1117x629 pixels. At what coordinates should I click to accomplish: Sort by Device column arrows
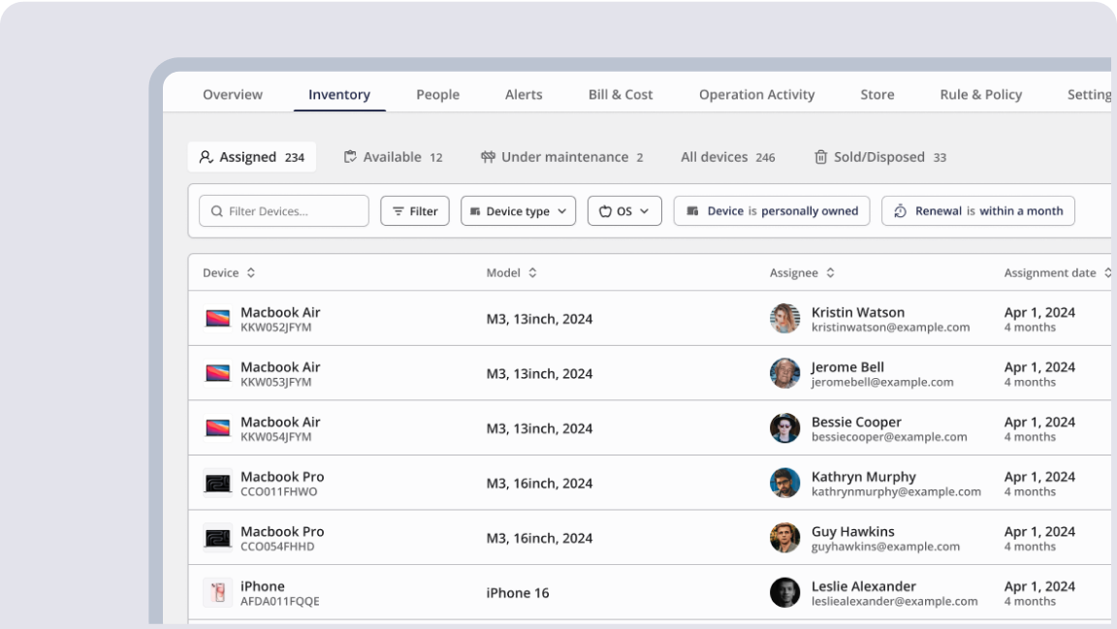251,273
